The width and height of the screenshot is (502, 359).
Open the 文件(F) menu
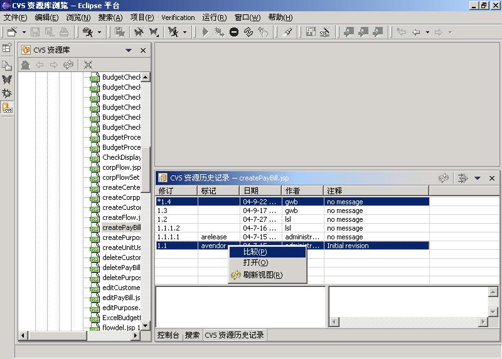(x=15, y=18)
